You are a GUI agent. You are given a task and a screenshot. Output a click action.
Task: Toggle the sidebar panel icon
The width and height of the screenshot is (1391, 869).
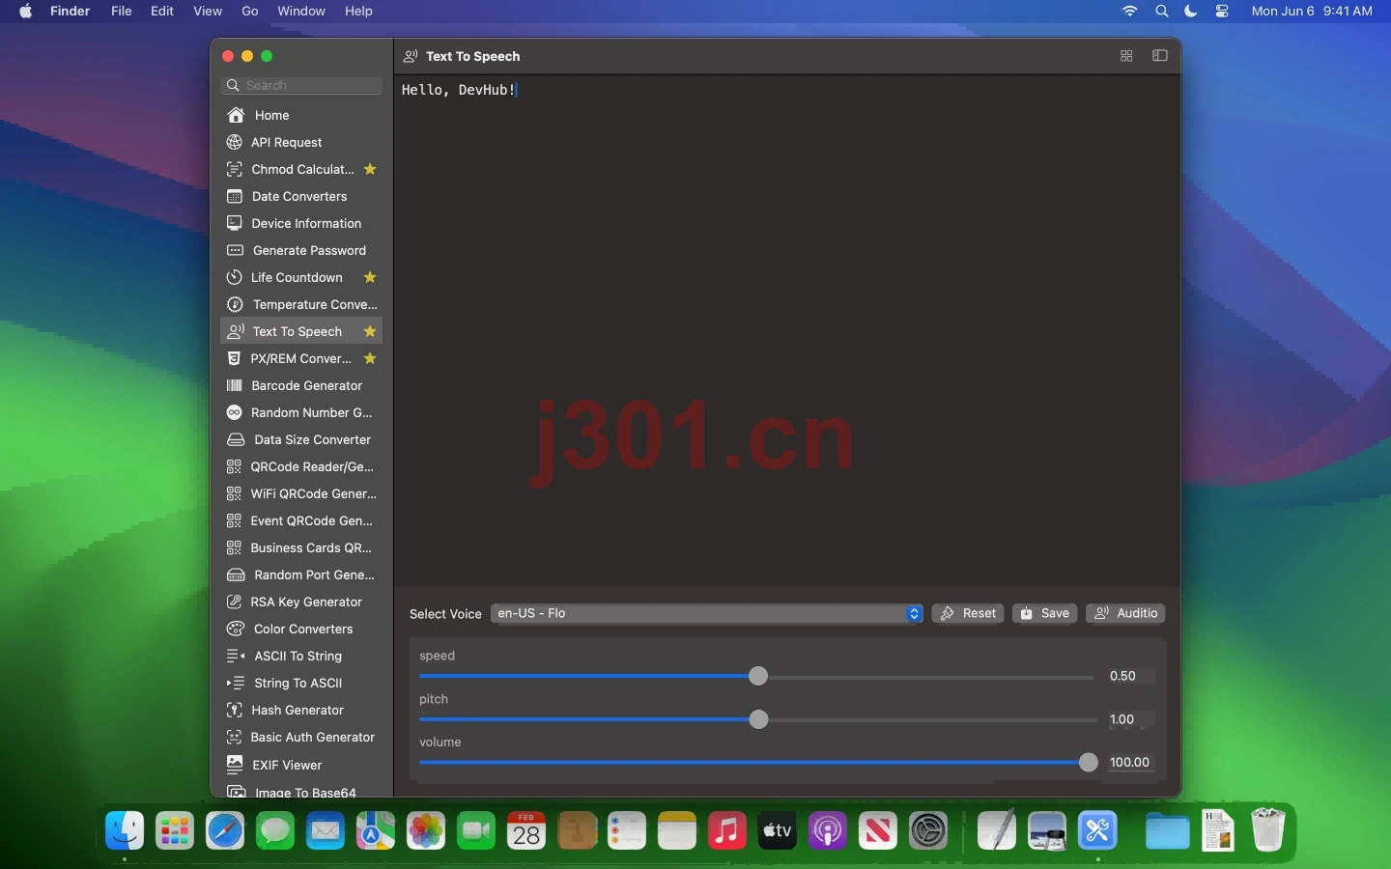(x=1160, y=56)
